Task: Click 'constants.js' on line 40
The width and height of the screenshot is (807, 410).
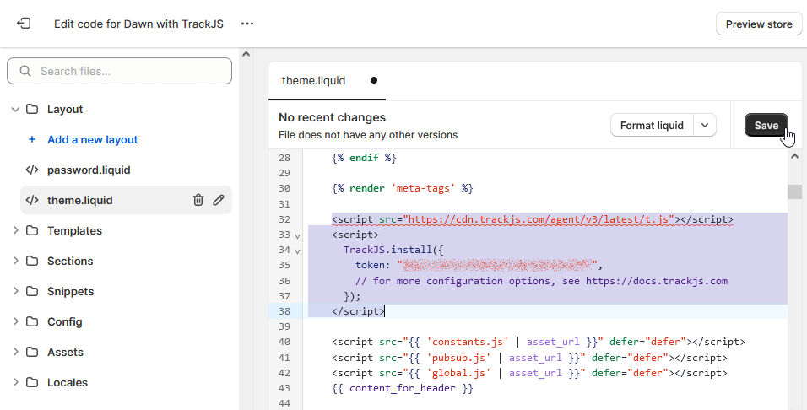Action: click(x=468, y=343)
